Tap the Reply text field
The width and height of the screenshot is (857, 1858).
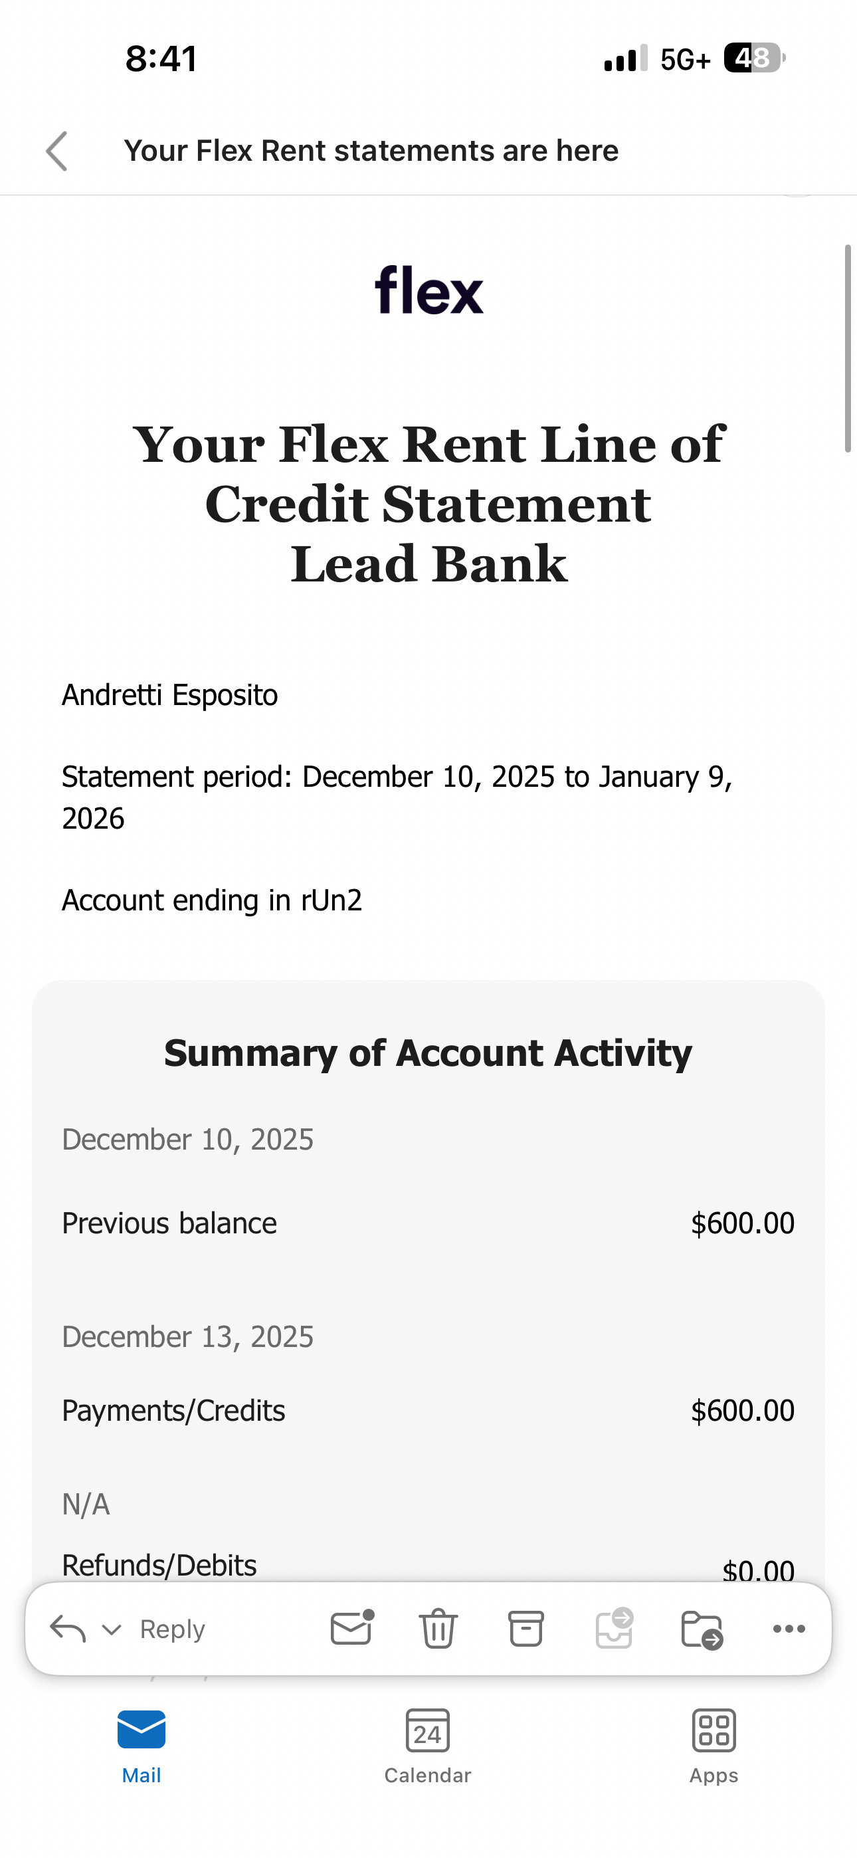173,1629
